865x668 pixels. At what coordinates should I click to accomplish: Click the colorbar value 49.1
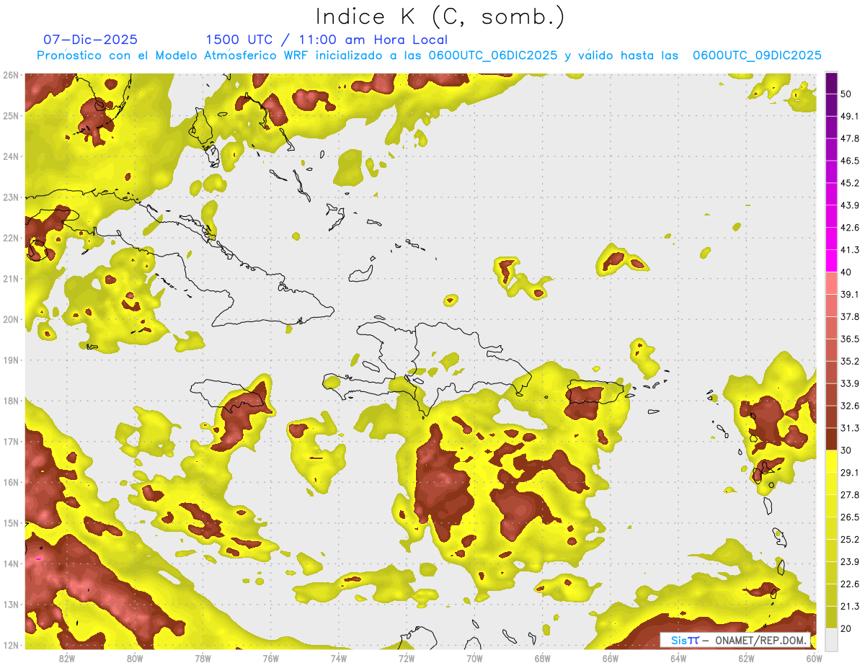pyautogui.click(x=850, y=115)
